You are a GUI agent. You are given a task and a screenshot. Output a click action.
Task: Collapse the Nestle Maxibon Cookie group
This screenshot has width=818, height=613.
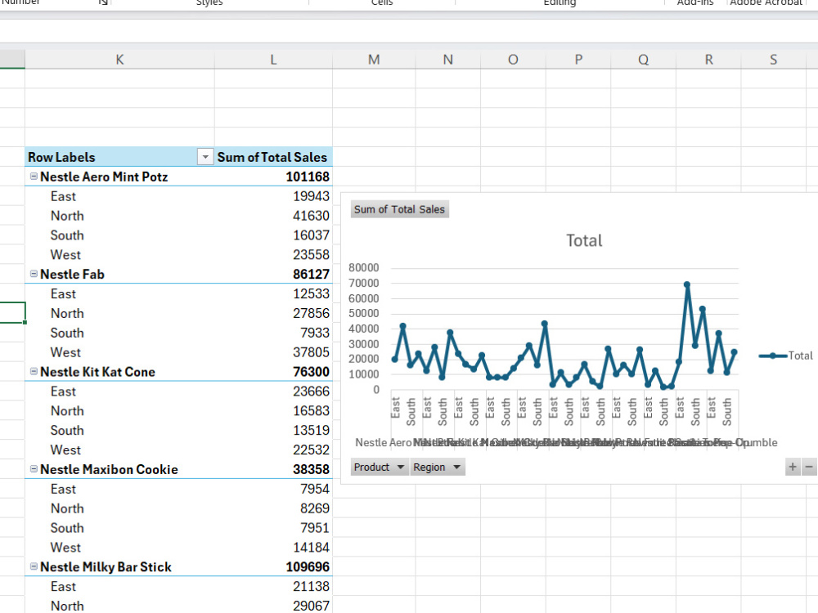click(x=34, y=468)
